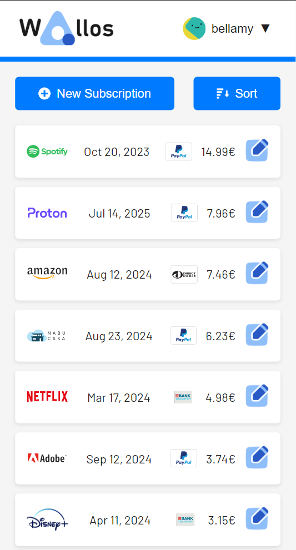The height and width of the screenshot is (550, 296).
Task: Click Direct Debit icon on Amazon row
Action: click(184, 274)
